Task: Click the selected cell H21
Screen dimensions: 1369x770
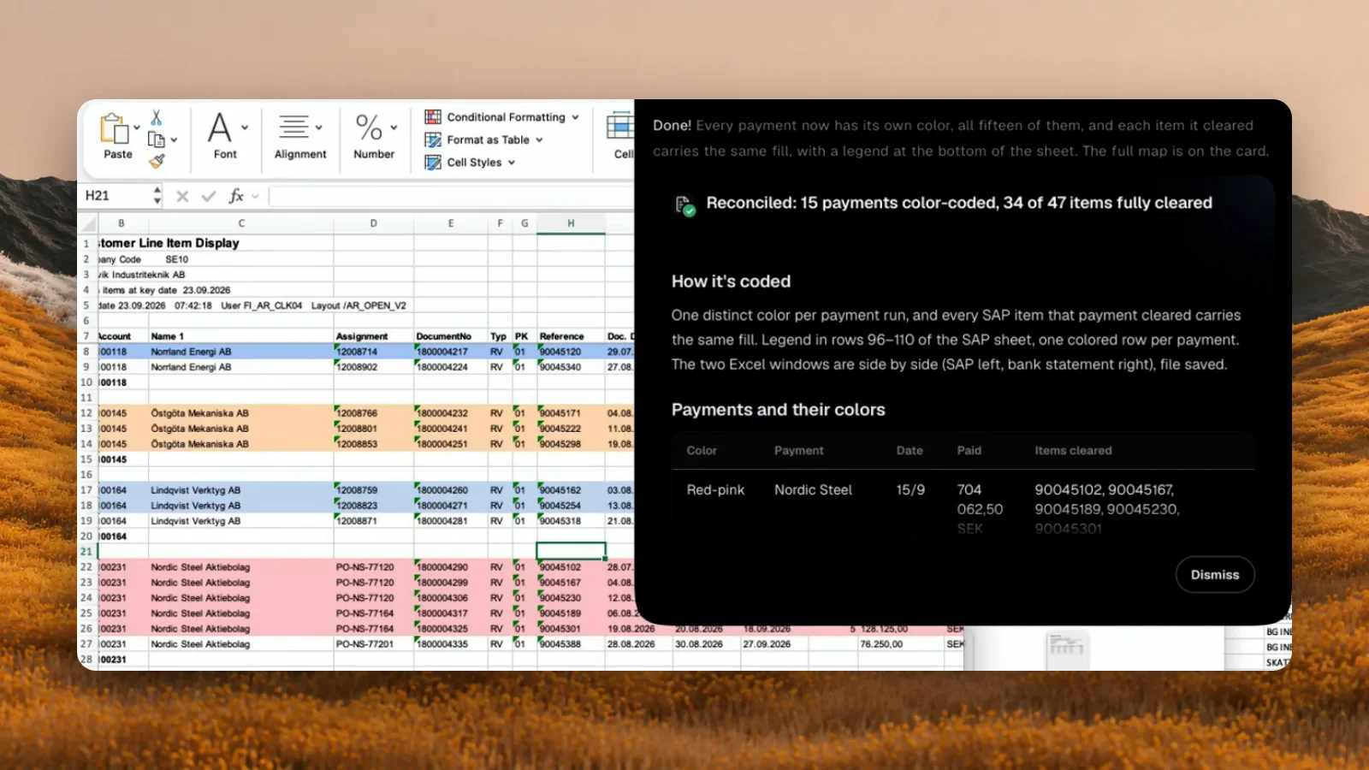Action: (571, 552)
